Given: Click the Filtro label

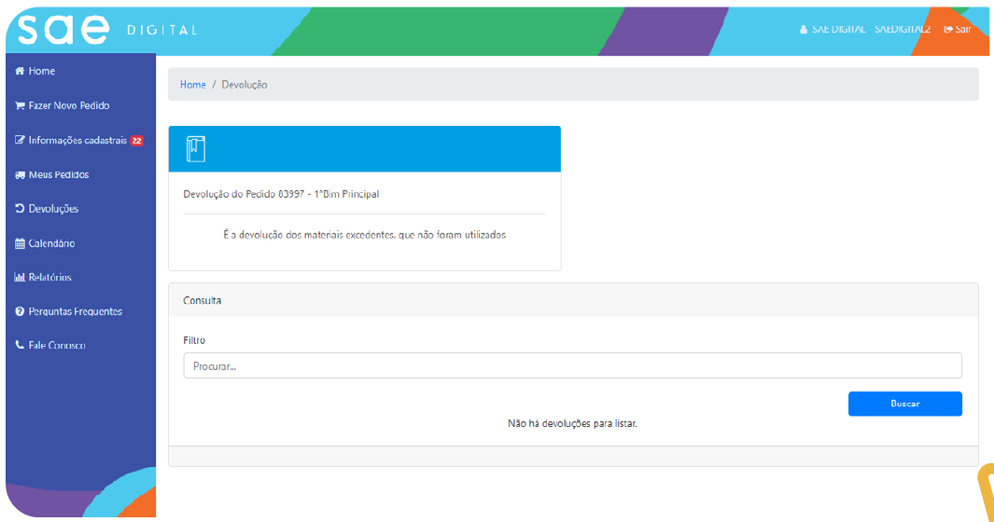Looking at the screenshot, I should pos(194,340).
